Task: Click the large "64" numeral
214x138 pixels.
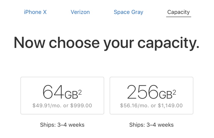Action: pyautogui.click(x=53, y=92)
